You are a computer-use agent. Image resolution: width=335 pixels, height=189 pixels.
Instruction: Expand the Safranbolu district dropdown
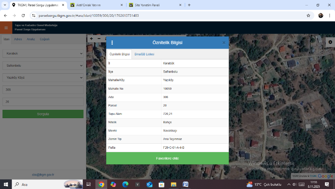point(43,66)
